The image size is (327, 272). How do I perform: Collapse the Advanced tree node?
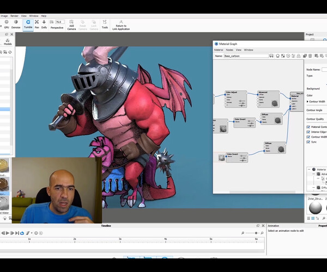pos(313,174)
